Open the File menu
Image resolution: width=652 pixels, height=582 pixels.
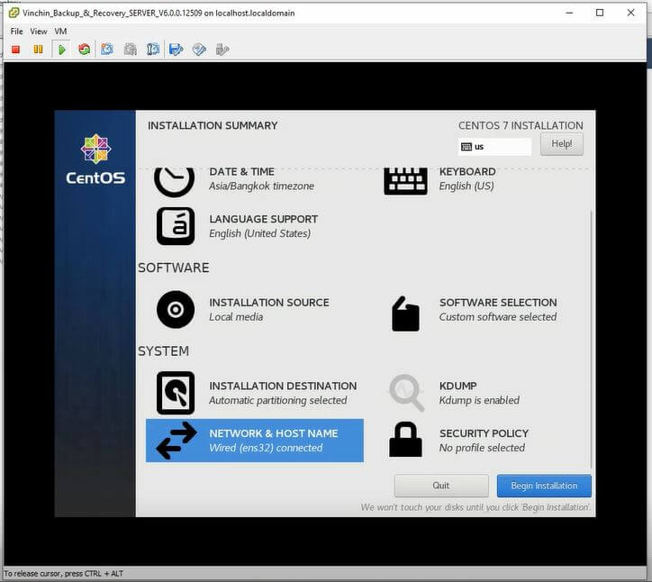pos(16,32)
